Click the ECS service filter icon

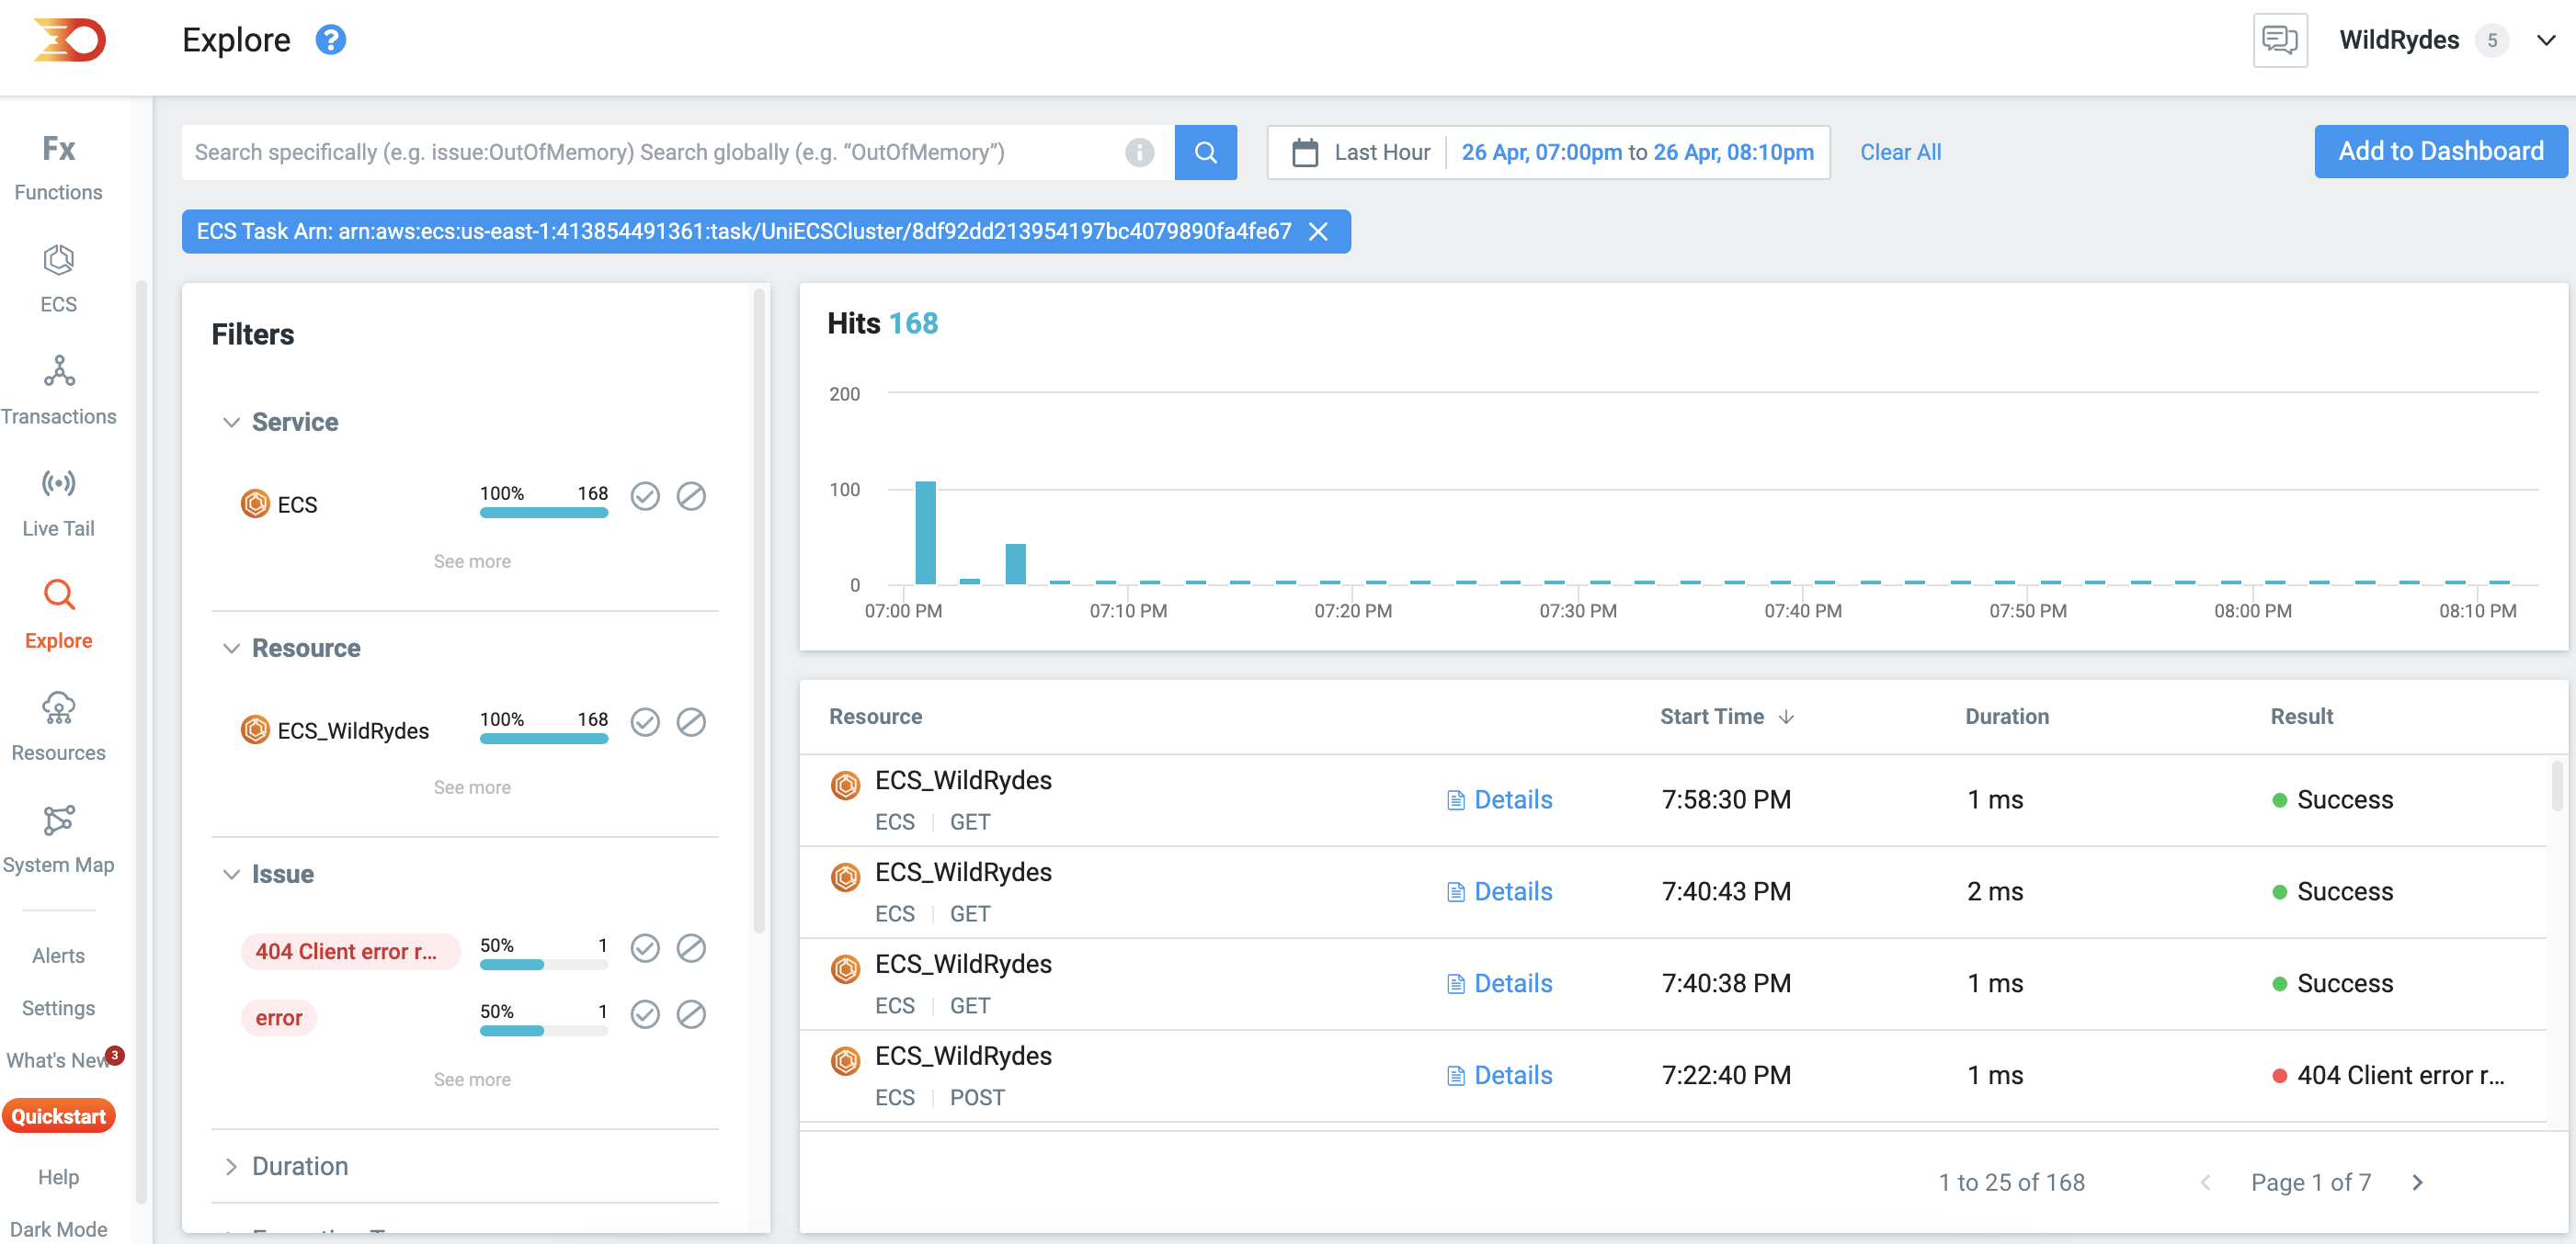point(255,503)
